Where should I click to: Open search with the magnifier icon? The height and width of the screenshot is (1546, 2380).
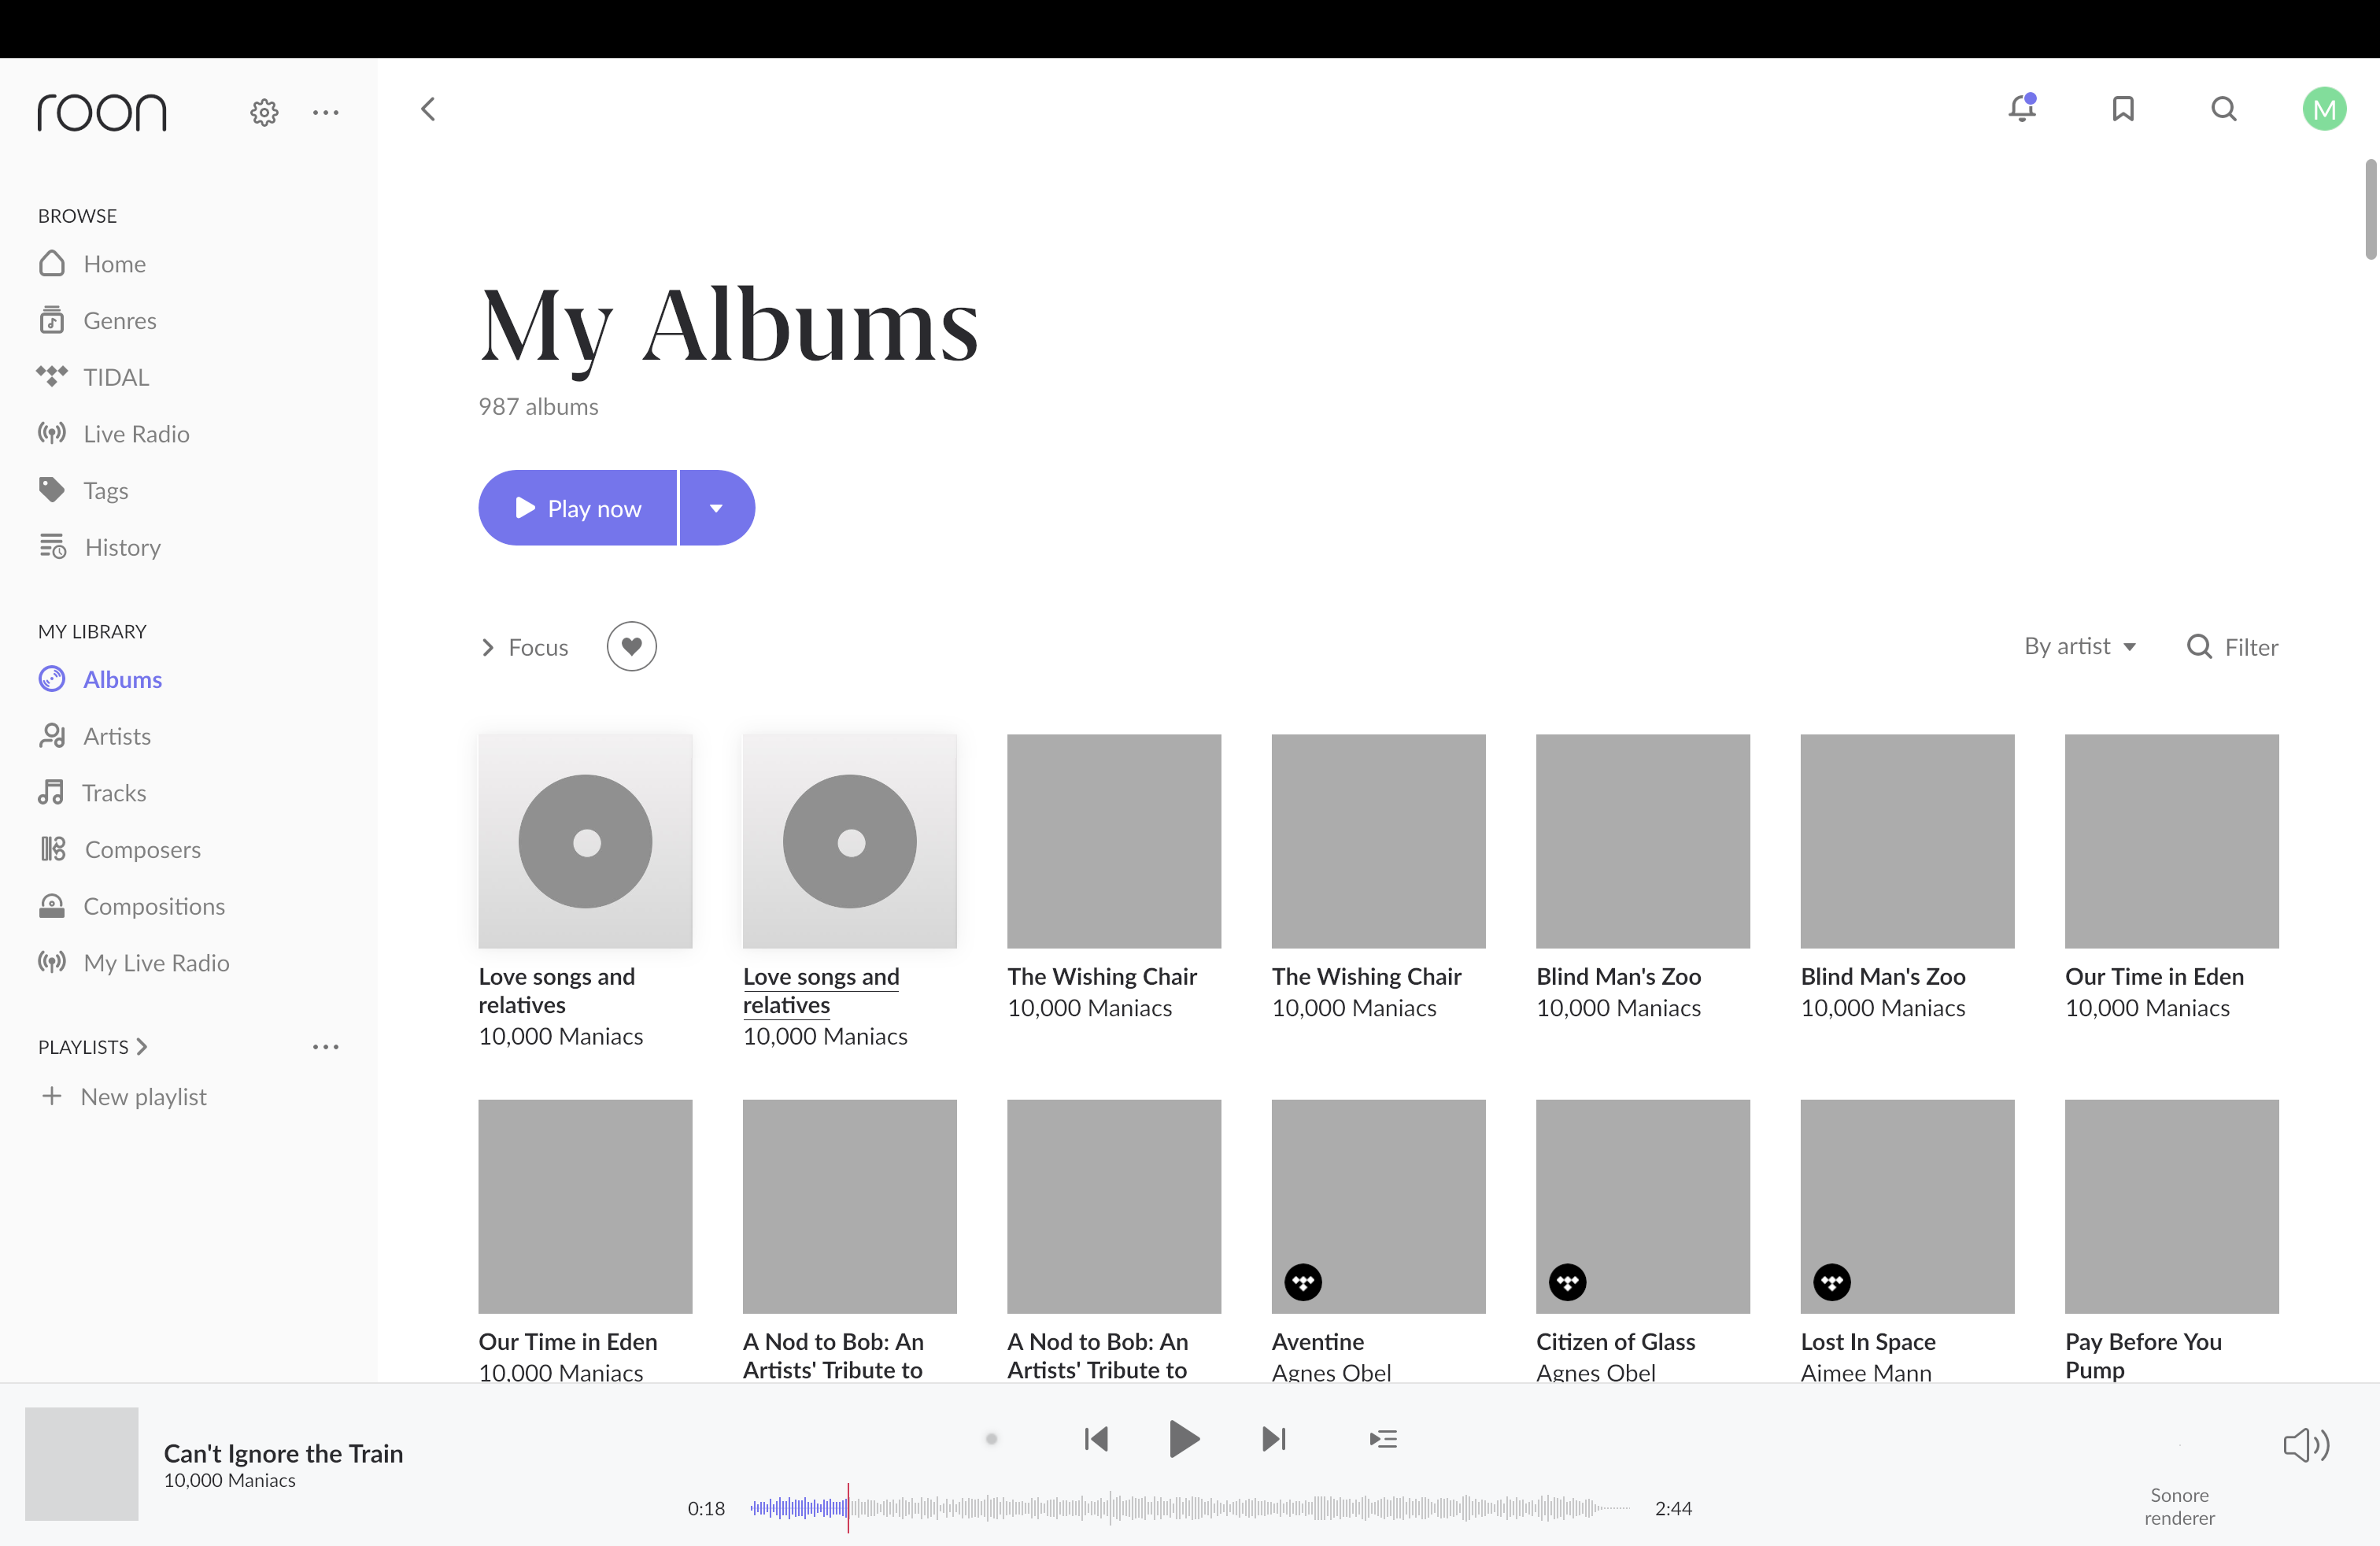pyautogui.click(x=2223, y=108)
